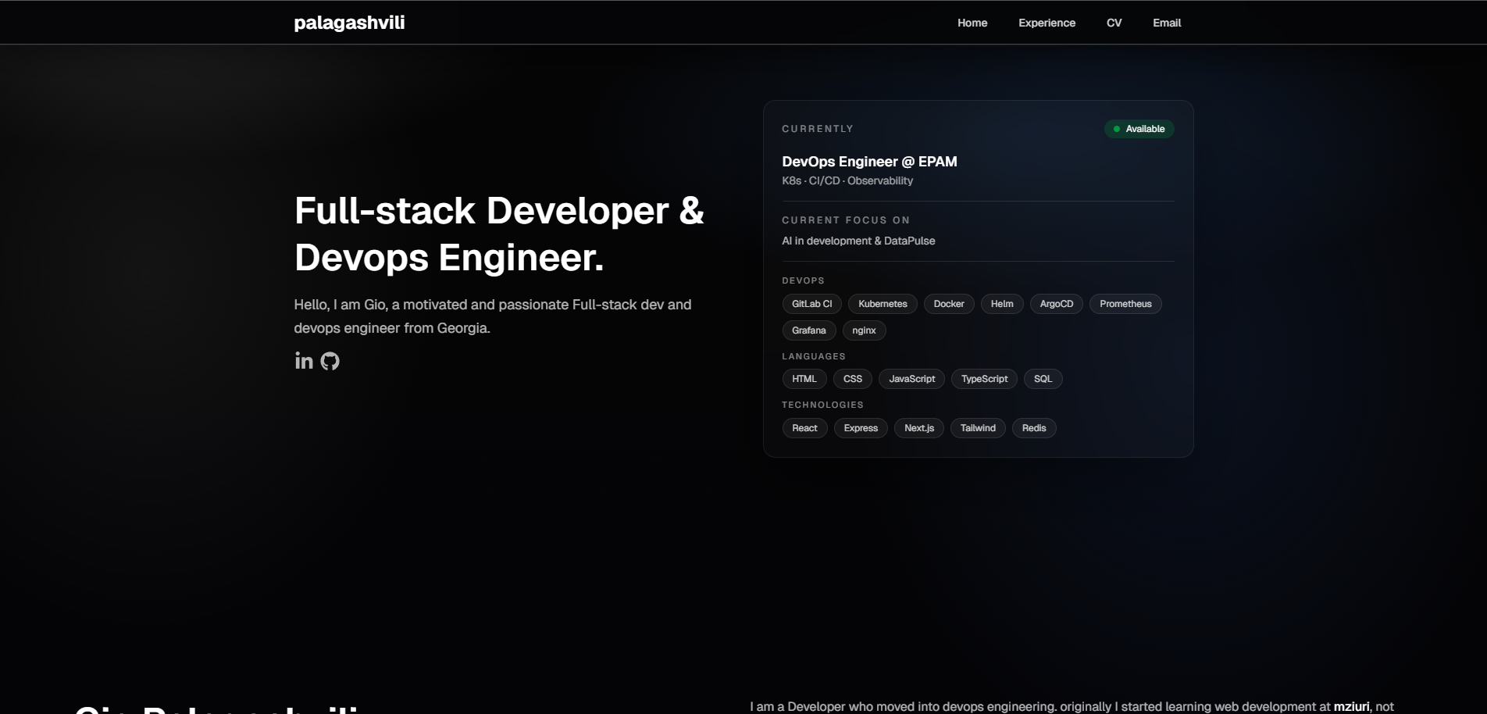The image size is (1487, 714).
Task: Click the HTML language tag
Action: coord(804,379)
